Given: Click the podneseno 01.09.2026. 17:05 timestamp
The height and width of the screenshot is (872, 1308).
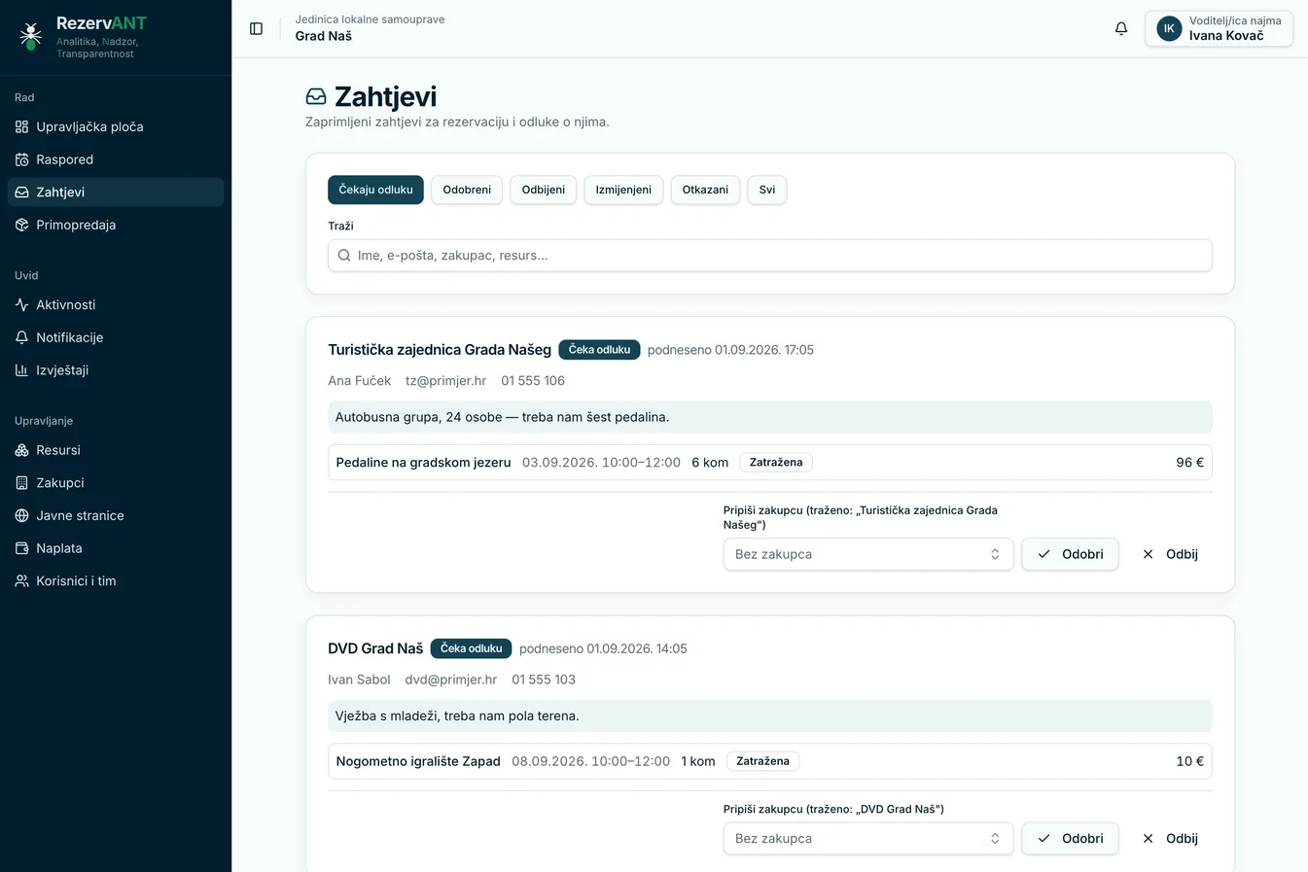Looking at the screenshot, I should point(730,350).
